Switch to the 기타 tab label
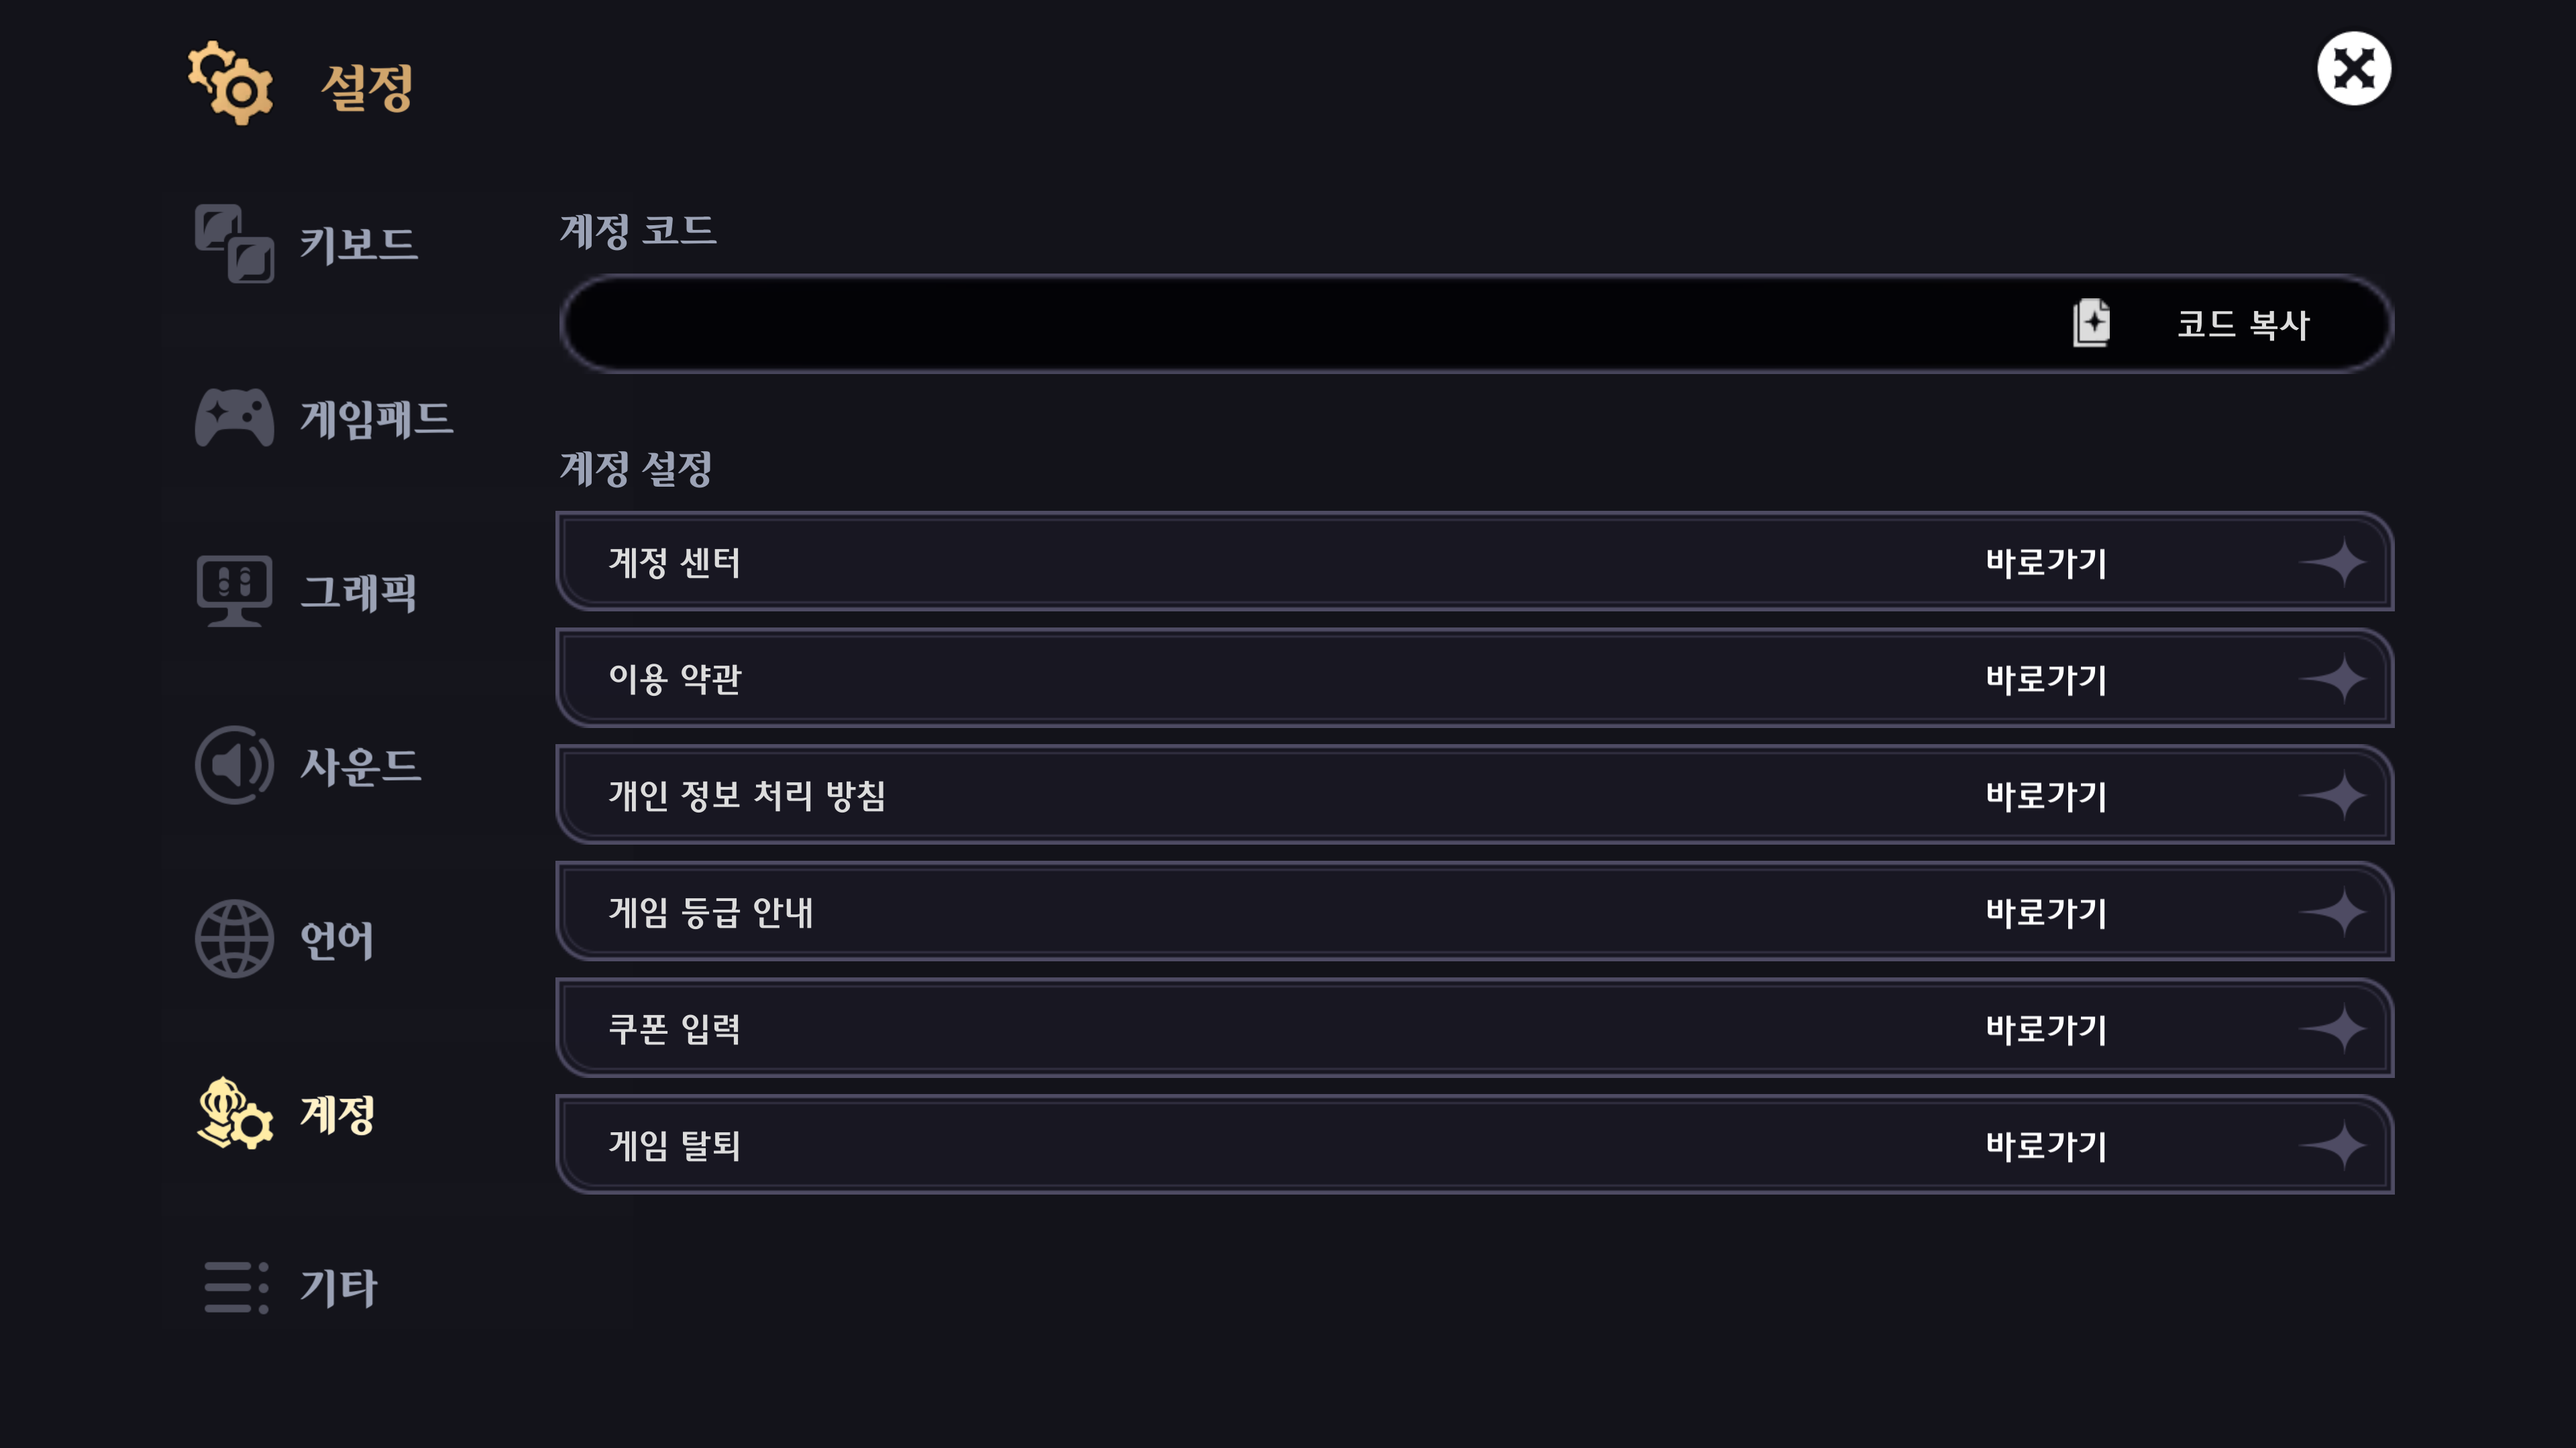 tap(339, 1287)
